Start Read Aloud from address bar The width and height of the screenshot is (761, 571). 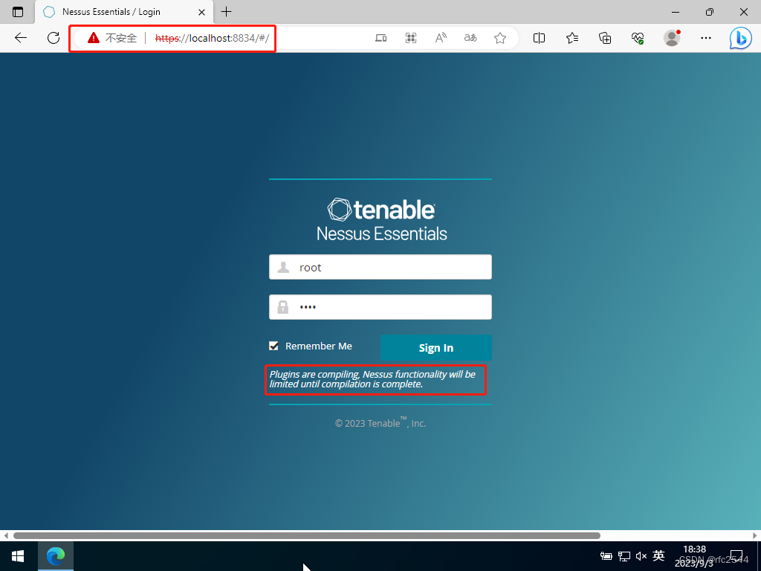tap(441, 38)
